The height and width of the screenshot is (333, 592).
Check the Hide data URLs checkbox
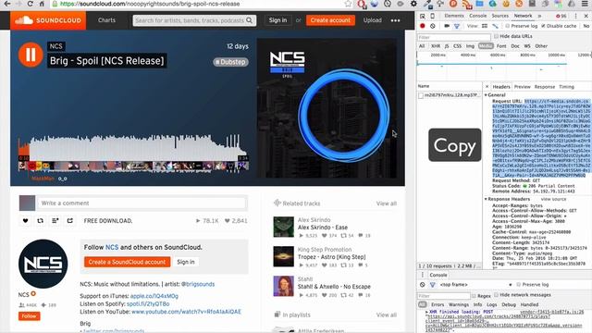496,36
